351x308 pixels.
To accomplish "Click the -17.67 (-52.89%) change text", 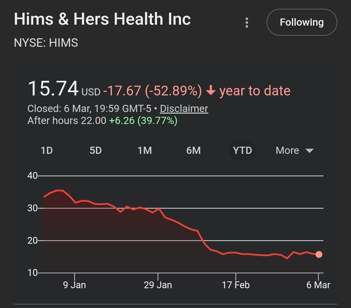I will tap(152, 91).
